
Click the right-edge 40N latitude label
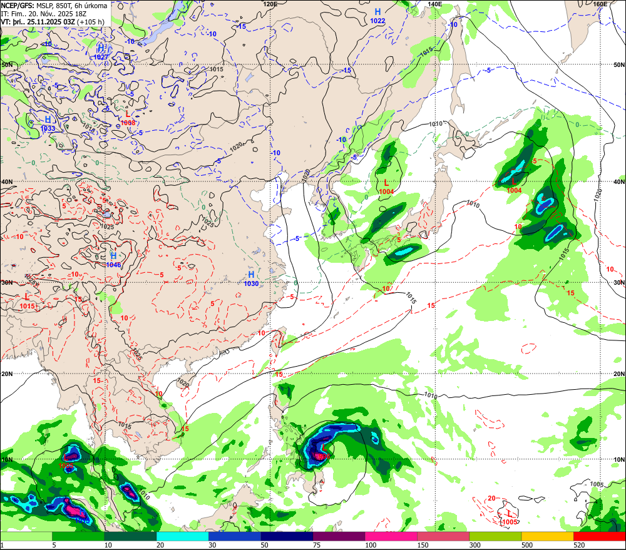[619, 181]
